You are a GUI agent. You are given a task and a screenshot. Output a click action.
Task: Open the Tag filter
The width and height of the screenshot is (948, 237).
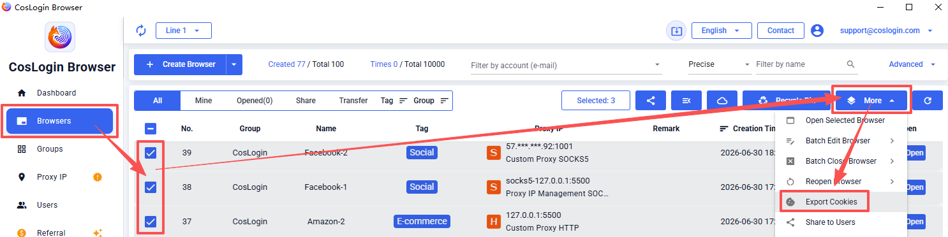(x=394, y=101)
